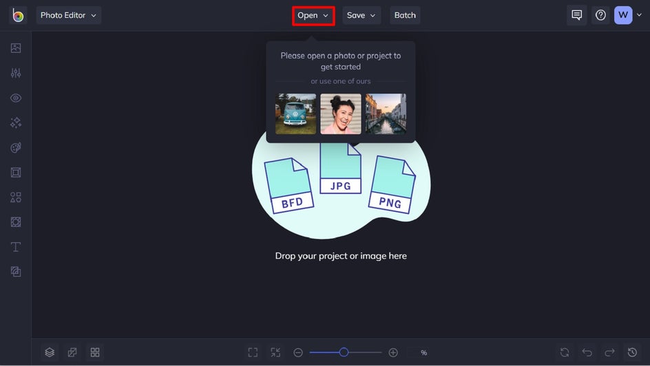Viewport: 650px width, 366px height.
Task: Click the Batch button
Action: pos(405,15)
